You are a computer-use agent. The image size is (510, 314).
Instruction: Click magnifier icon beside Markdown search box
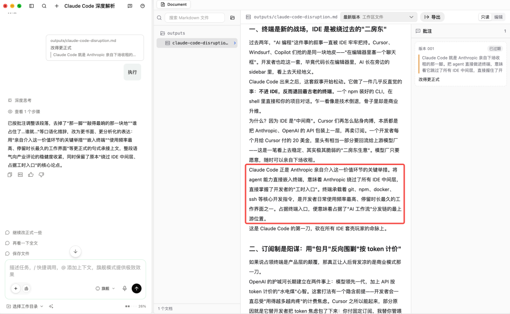pyautogui.click(x=160, y=17)
